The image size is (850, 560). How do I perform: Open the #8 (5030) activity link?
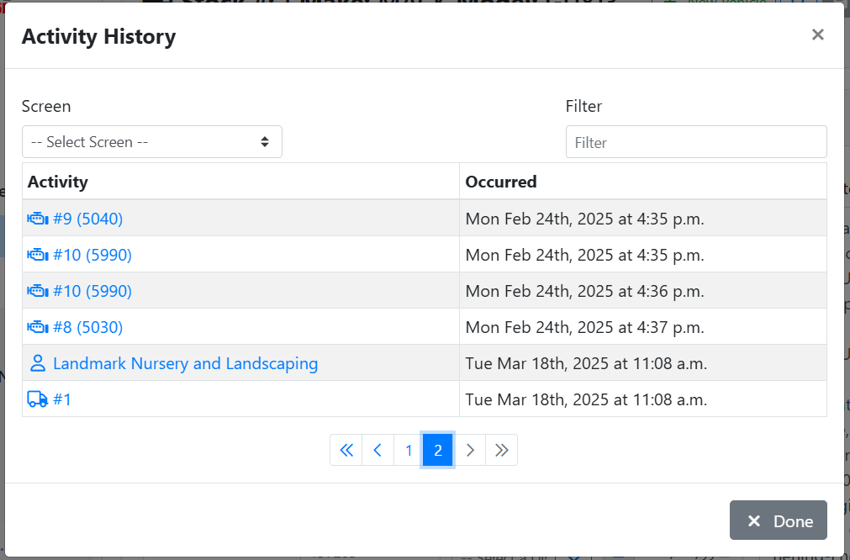coord(87,327)
